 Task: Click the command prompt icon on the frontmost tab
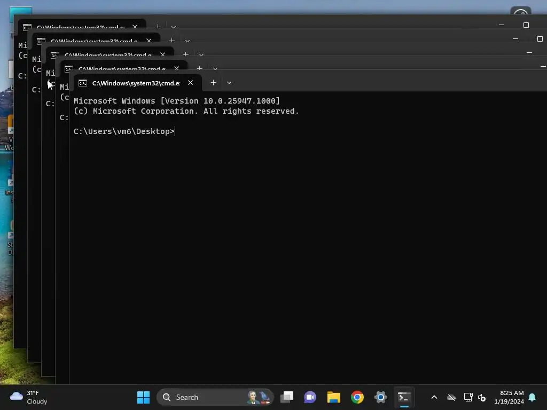(83, 83)
